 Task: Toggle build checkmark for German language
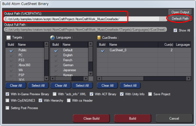56,65
